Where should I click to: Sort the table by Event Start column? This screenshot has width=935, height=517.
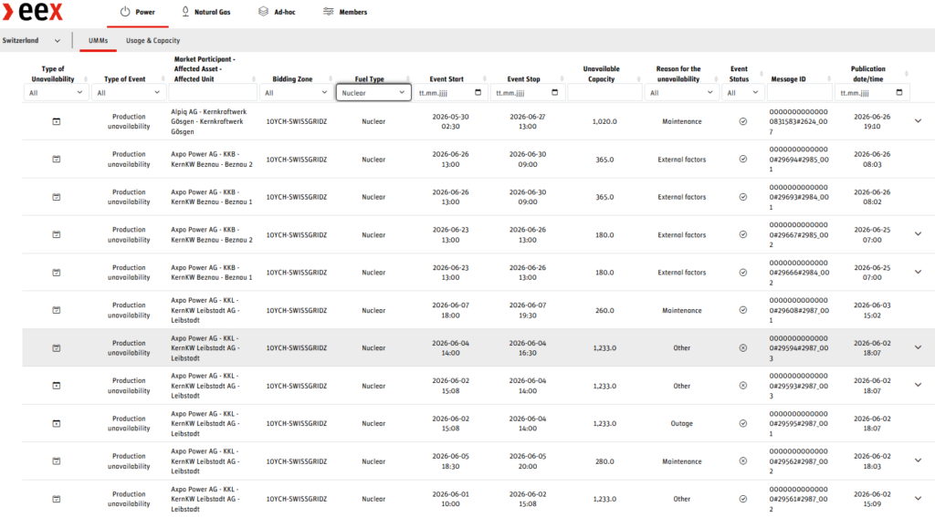tap(484, 78)
